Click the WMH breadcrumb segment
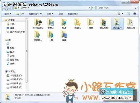Image resolution: width=140 pixels, height=103 pixels. (24, 8)
